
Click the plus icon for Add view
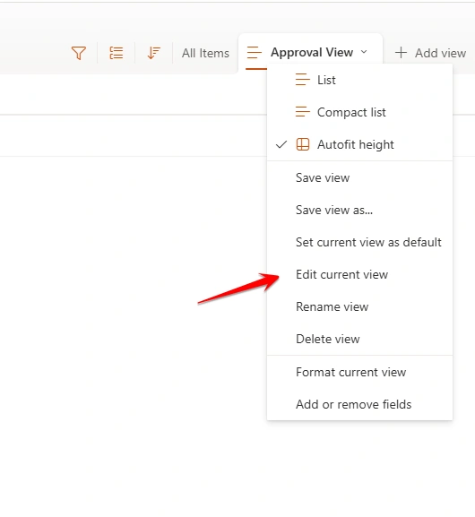click(x=401, y=53)
